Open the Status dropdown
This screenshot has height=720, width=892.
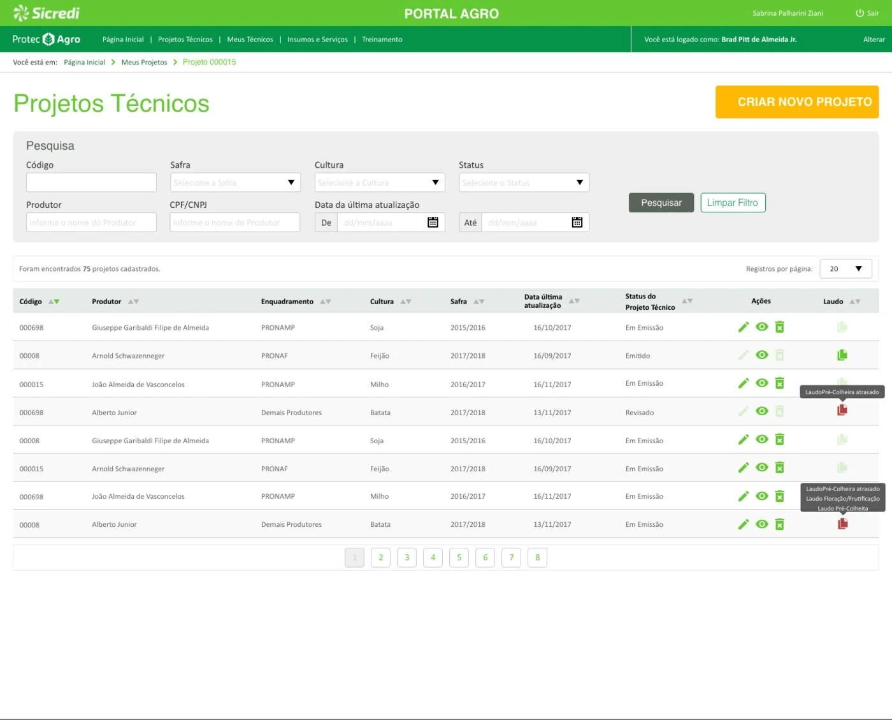524,182
